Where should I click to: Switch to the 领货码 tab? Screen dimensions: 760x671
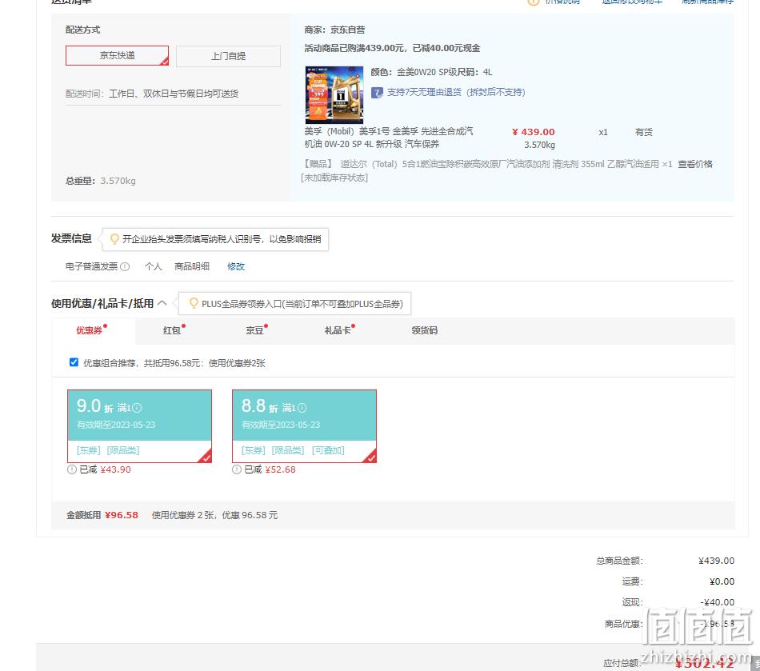coord(425,330)
